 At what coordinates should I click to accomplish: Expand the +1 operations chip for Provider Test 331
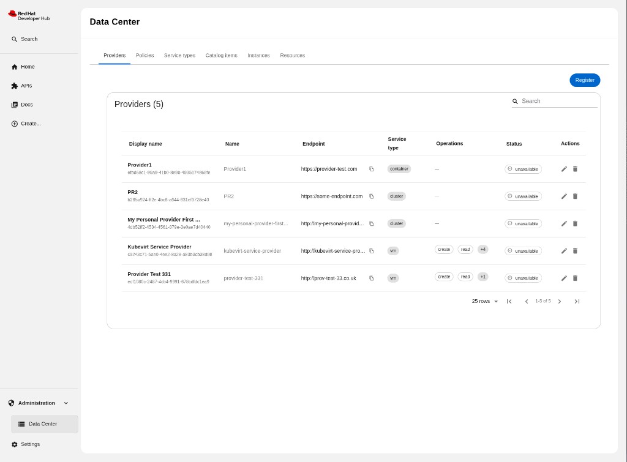(x=483, y=277)
